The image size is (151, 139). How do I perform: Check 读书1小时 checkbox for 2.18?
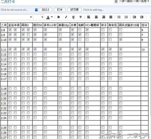coord(45,88)
